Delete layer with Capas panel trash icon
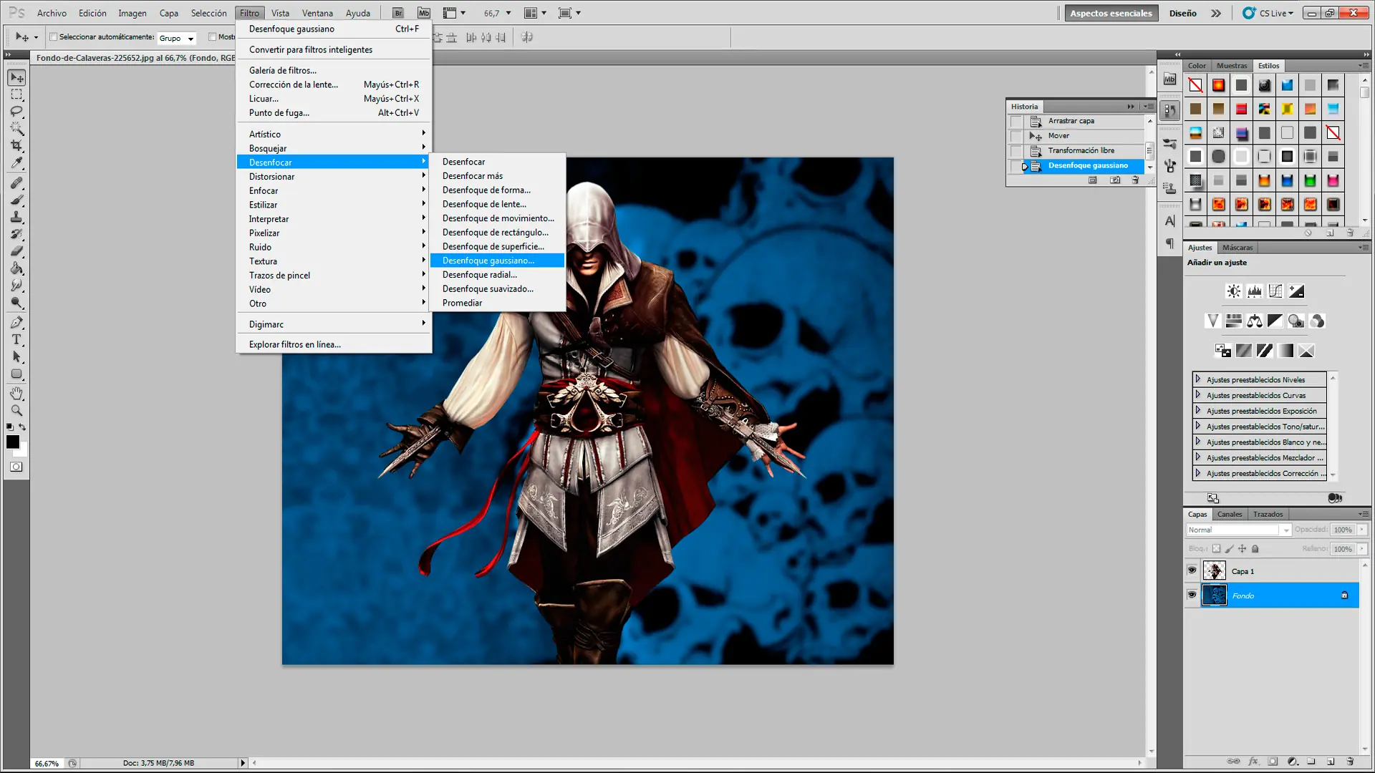The height and width of the screenshot is (773, 1375). [x=1350, y=762]
